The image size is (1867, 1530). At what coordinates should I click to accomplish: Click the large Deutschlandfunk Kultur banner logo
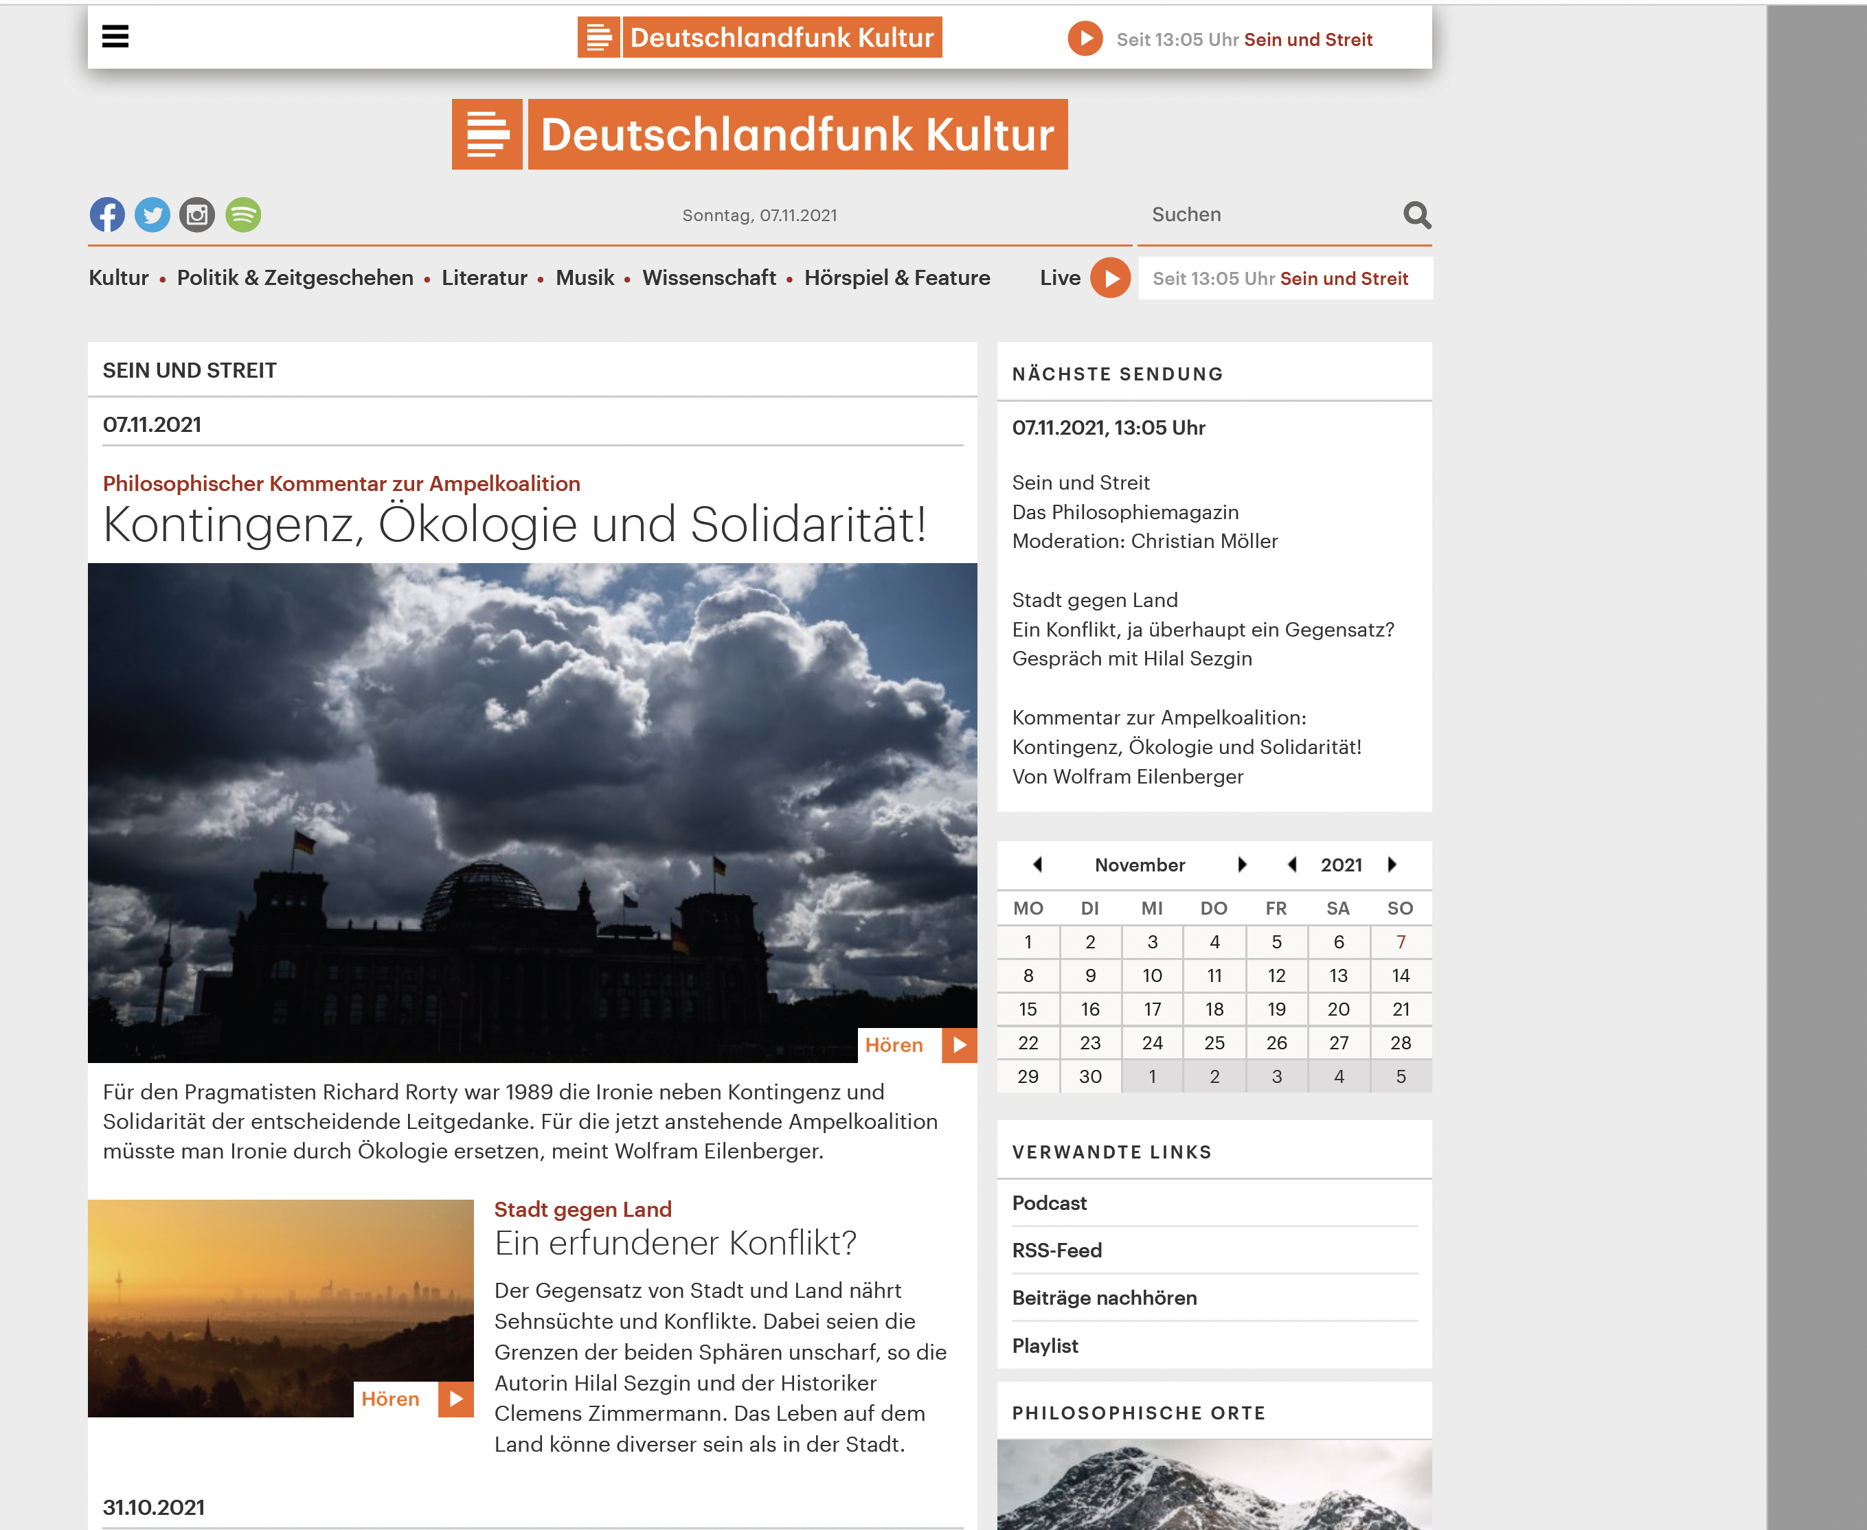pos(760,134)
